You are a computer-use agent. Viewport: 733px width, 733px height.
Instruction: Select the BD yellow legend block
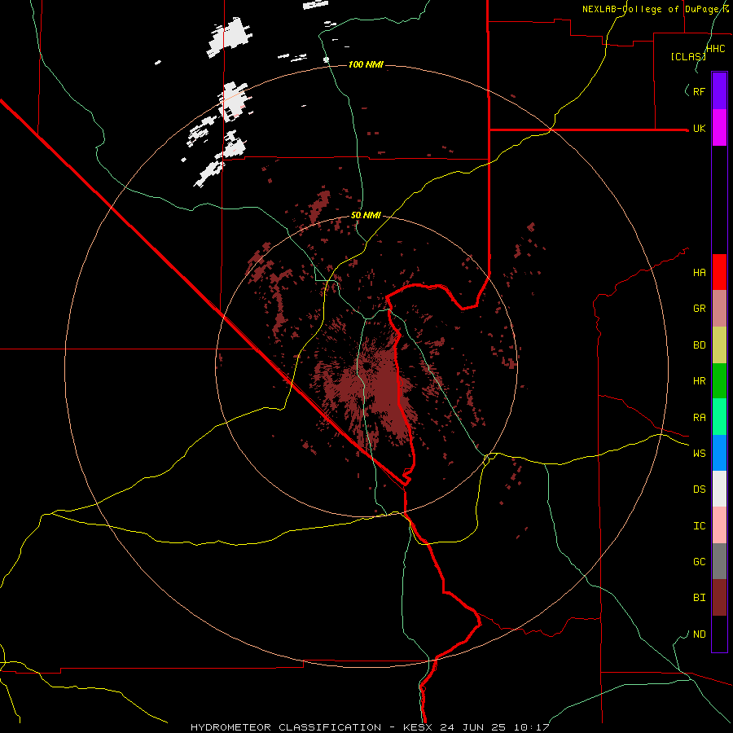click(x=719, y=345)
